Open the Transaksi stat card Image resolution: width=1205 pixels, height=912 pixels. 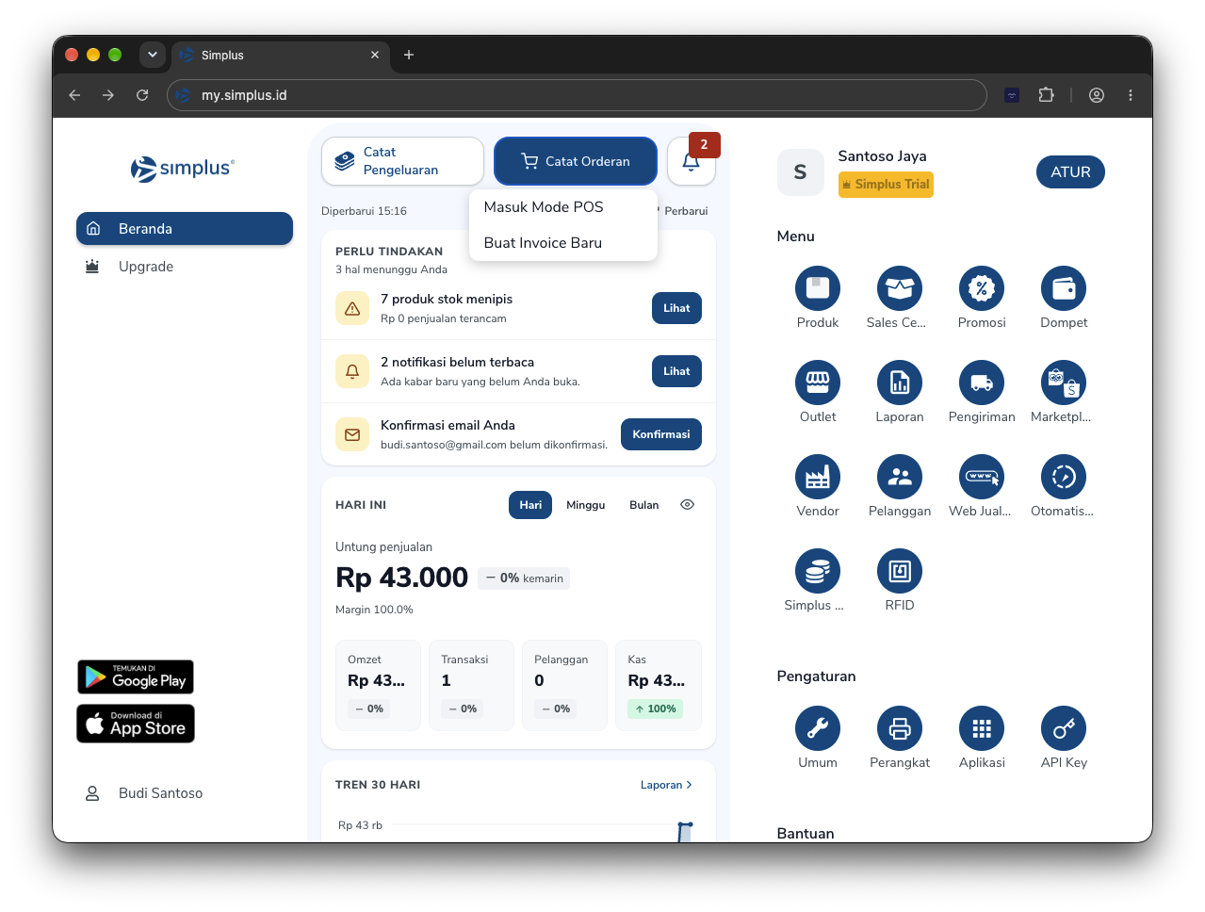(x=471, y=685)
